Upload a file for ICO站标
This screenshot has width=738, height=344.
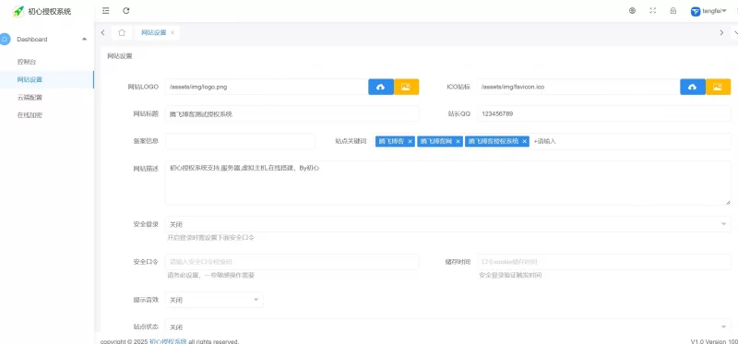[x=693, y=87]
